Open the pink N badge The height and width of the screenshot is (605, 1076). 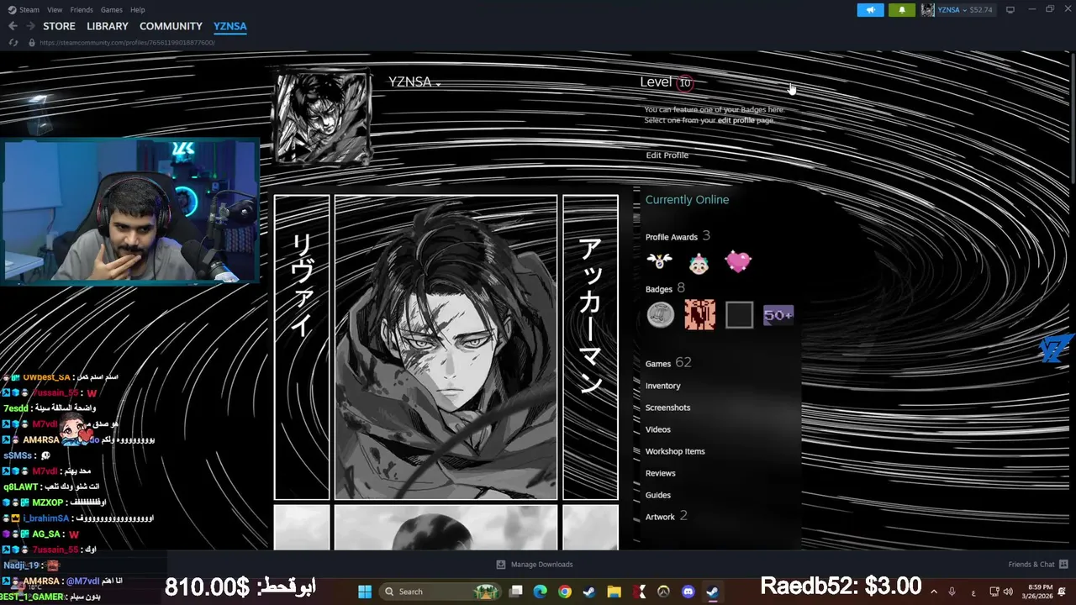[699, 315]
